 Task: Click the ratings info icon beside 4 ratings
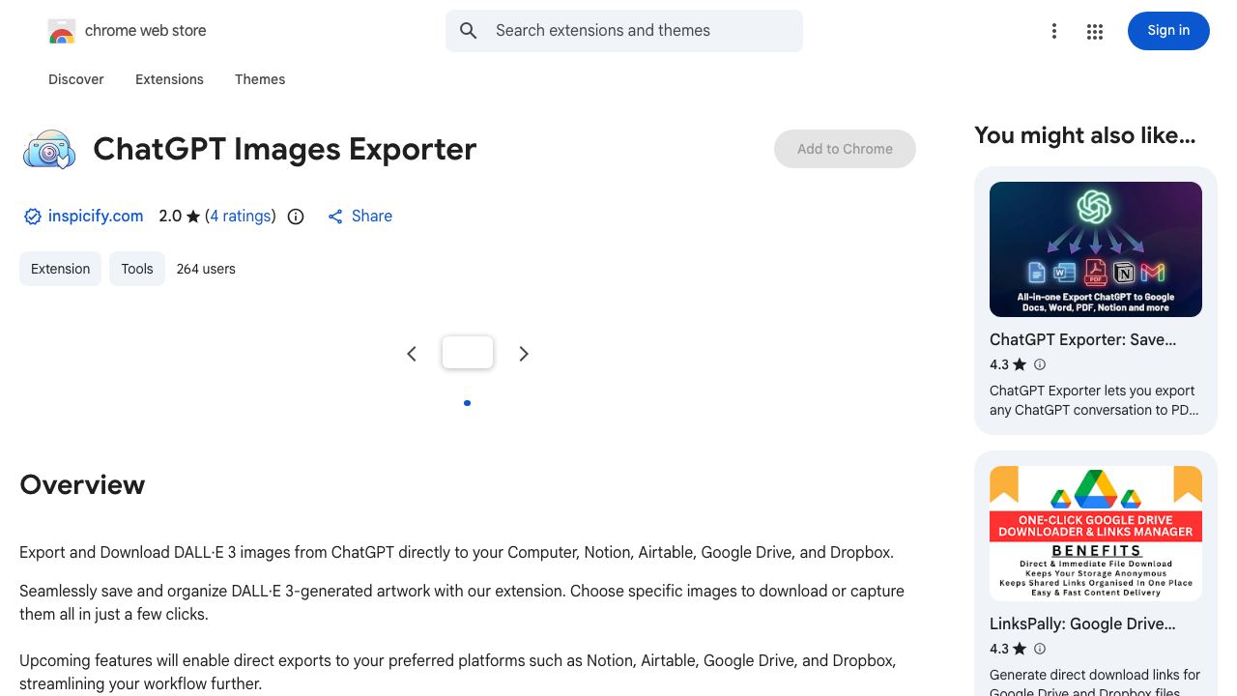tap(296, 217)
